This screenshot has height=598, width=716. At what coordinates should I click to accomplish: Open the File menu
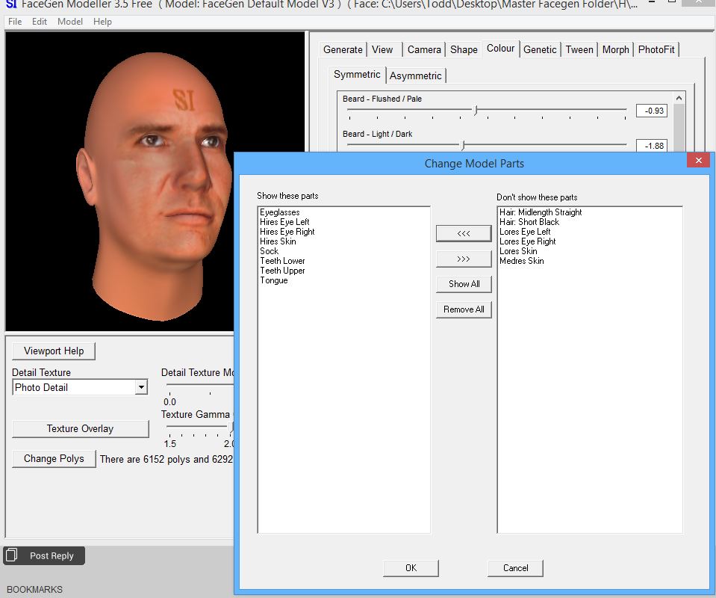coord(15,22)
